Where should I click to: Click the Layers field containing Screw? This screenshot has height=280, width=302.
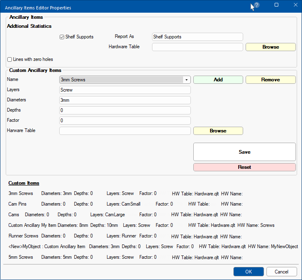click(x=125, y=90)
